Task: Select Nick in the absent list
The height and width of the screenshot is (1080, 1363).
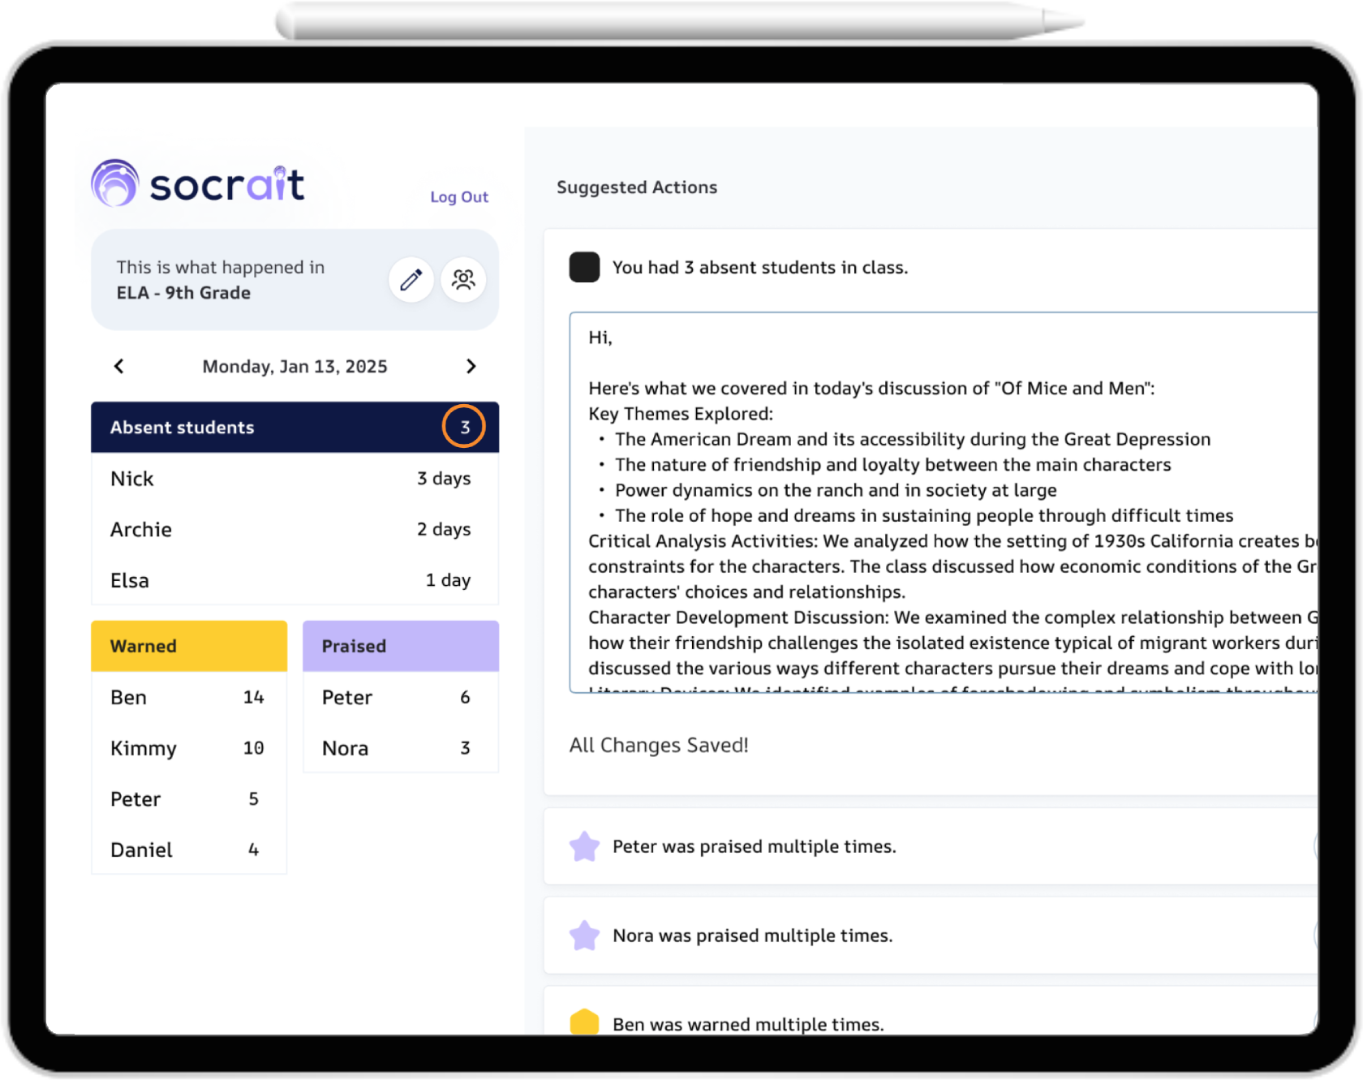Action: 132,479
